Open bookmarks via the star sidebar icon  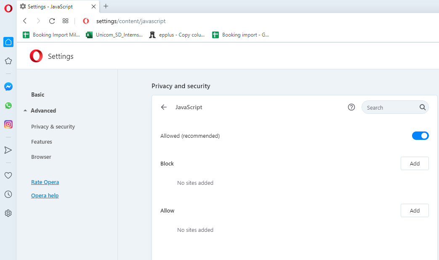(x=8, y=61)
